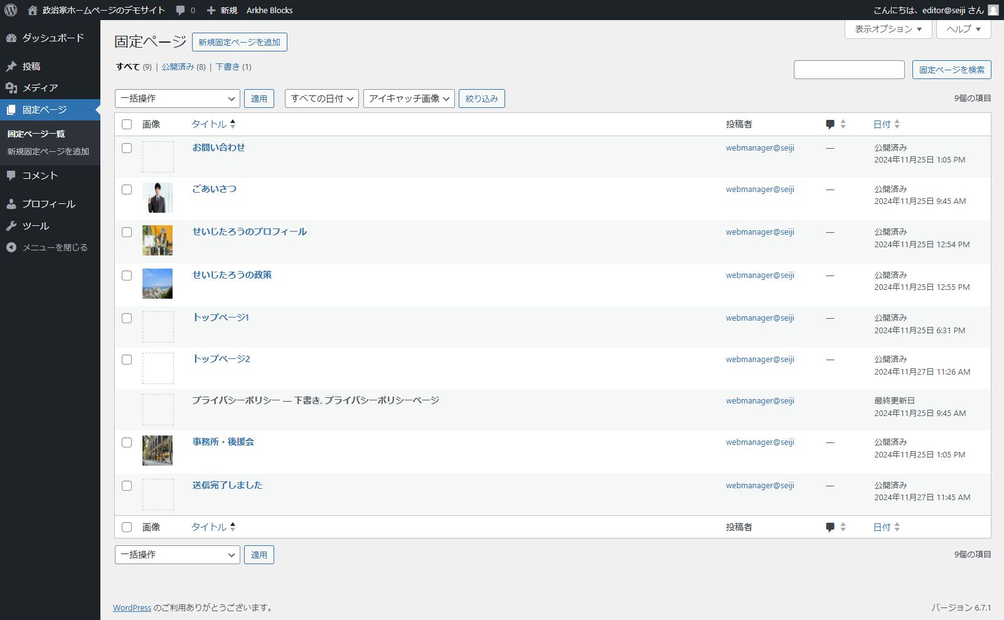Click the plus icon for New content
The image size is (1004, 620).
[x=211, y=11]
